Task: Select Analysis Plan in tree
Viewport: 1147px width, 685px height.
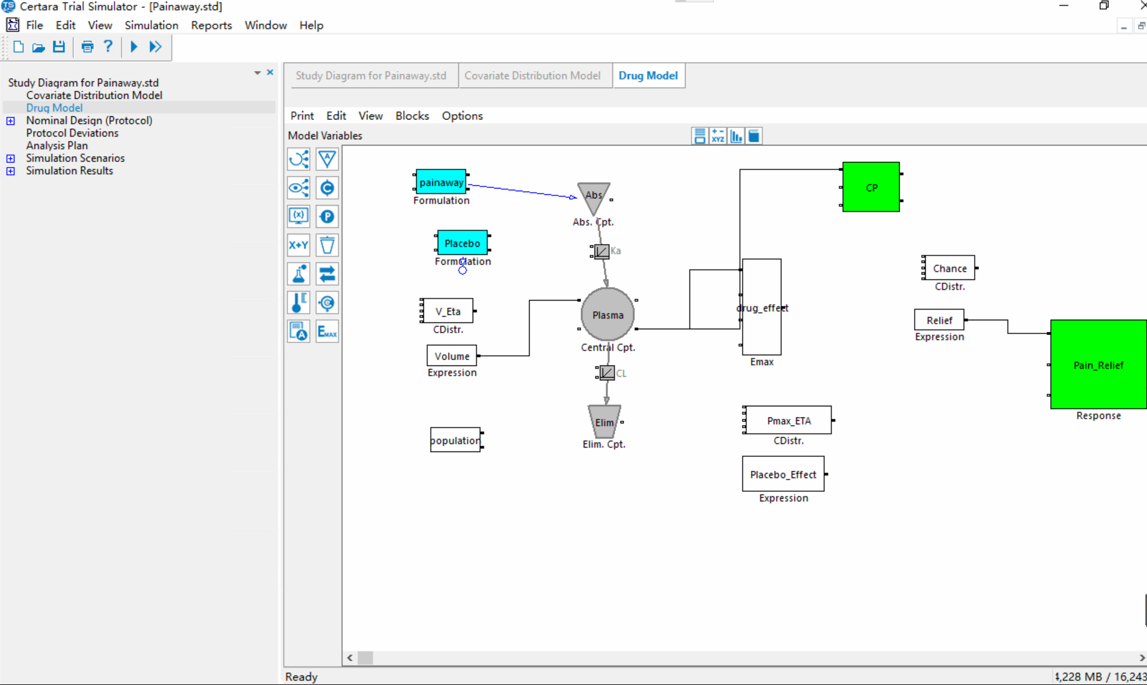Action: (57, 146)
